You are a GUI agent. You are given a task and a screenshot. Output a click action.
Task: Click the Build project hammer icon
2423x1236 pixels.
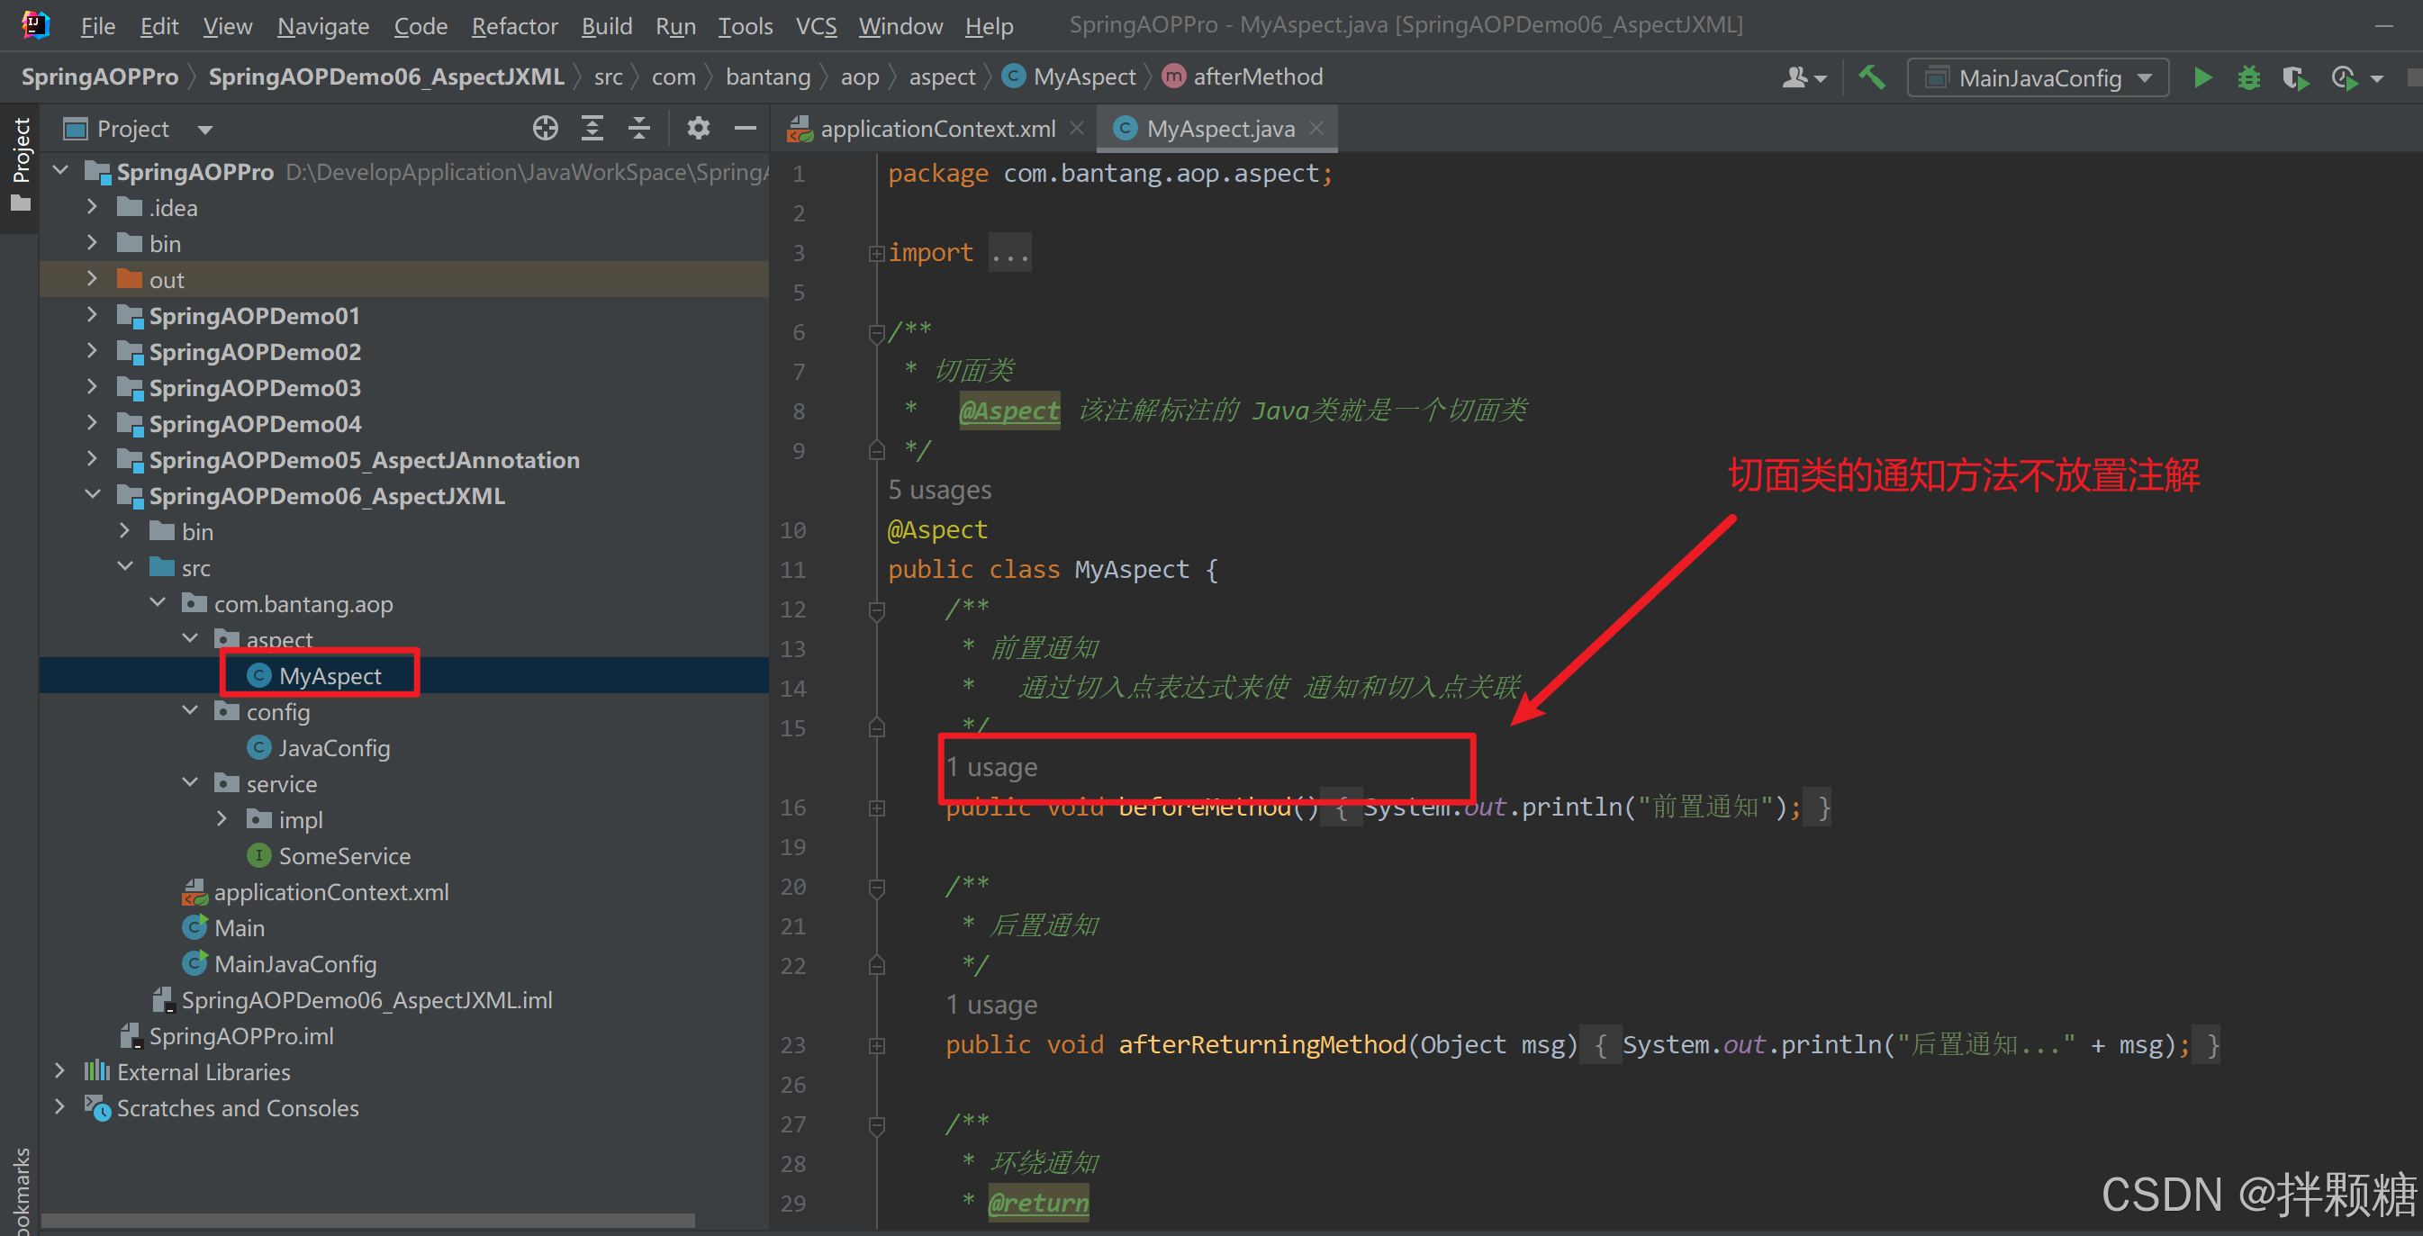[1871, 77]
